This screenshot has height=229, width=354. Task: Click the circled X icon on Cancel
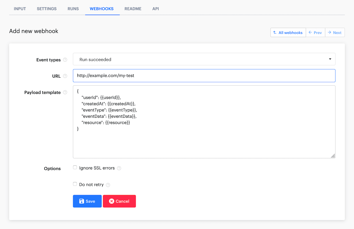click(x=111, y=201)
